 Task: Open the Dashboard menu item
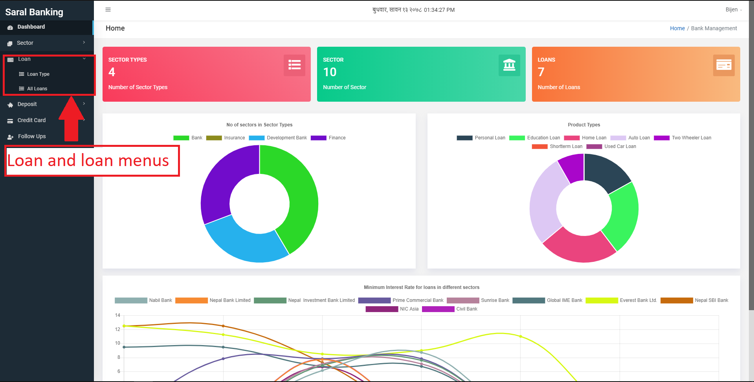(x=47, y=27)
